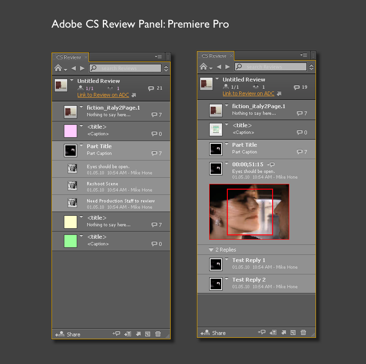
Task: Click the green page thumbnail in right panel
Action: pyautogui.click(x=216, y=130)
